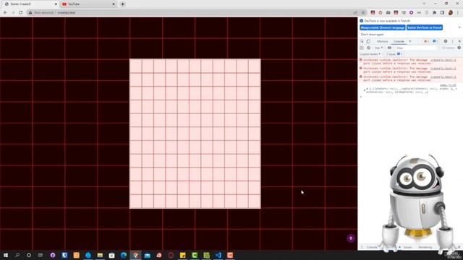Click the '1 Issue' badge in the console toolbar
Viewport: 463px width, 260px height.
[x=394, y=54]
